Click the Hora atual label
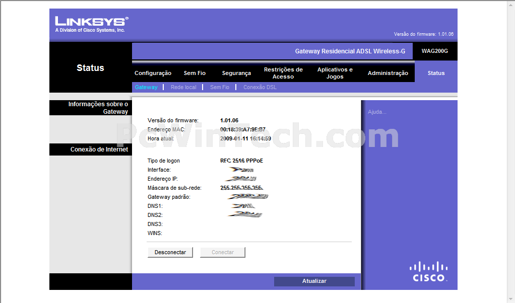 161,139
